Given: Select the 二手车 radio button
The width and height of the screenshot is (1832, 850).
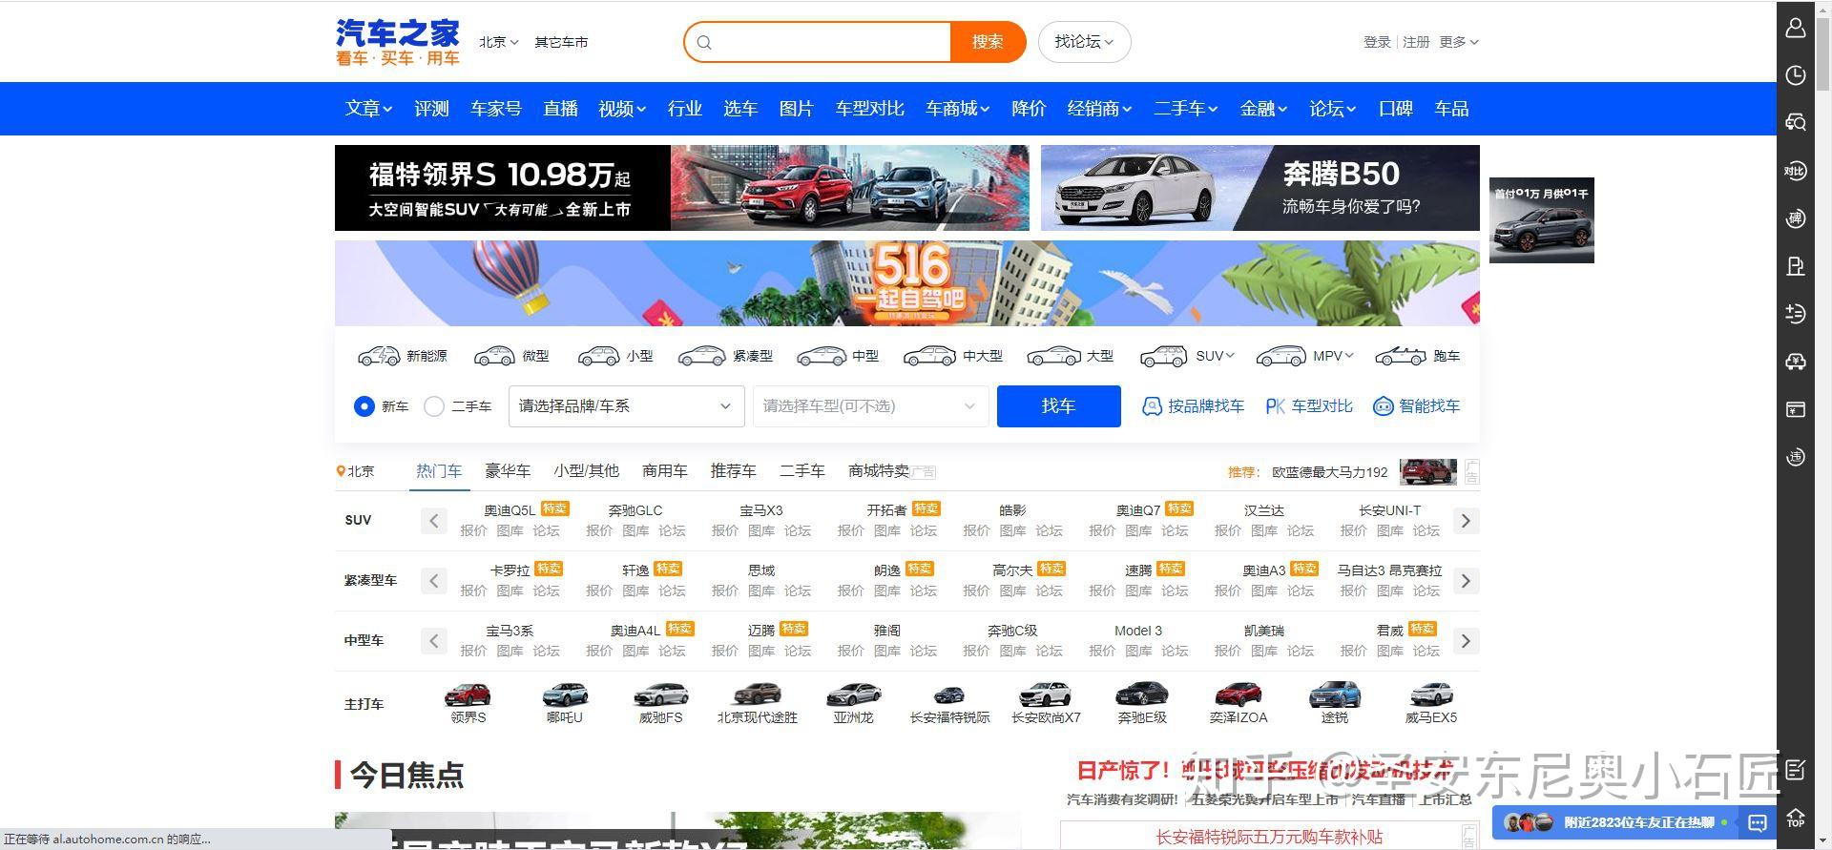Looking at the screenshot, I should (x=434, y=406).
